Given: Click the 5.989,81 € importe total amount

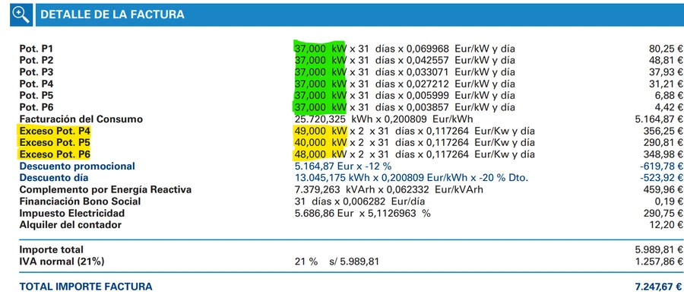Looking at the screenshot, I should (x=660, y=250).
